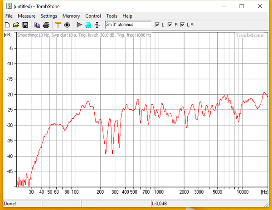Click the '[dB]' axis unit label

pos(8,34)
